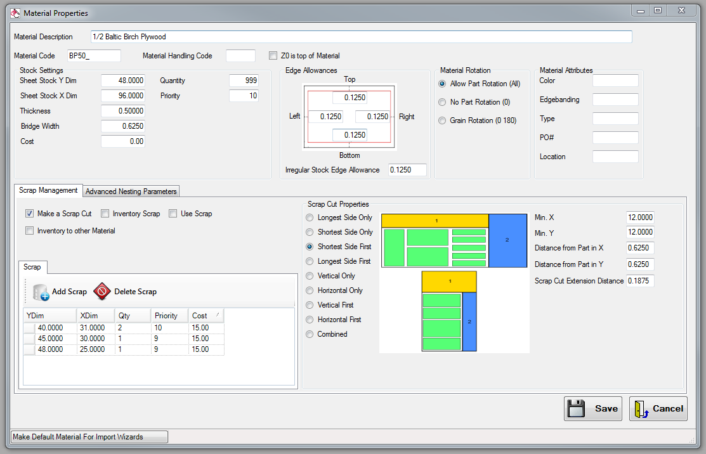Image resolution: width=706 pixels, height=454 pixels.
Task: Select Longest Side Only scrap cut
Action: pyautogui.click(x=310, y=217)
